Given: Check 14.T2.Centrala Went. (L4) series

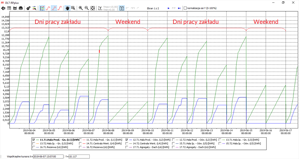Looking at the screenshot, I should pyautogui.click(x=127, y=143).
